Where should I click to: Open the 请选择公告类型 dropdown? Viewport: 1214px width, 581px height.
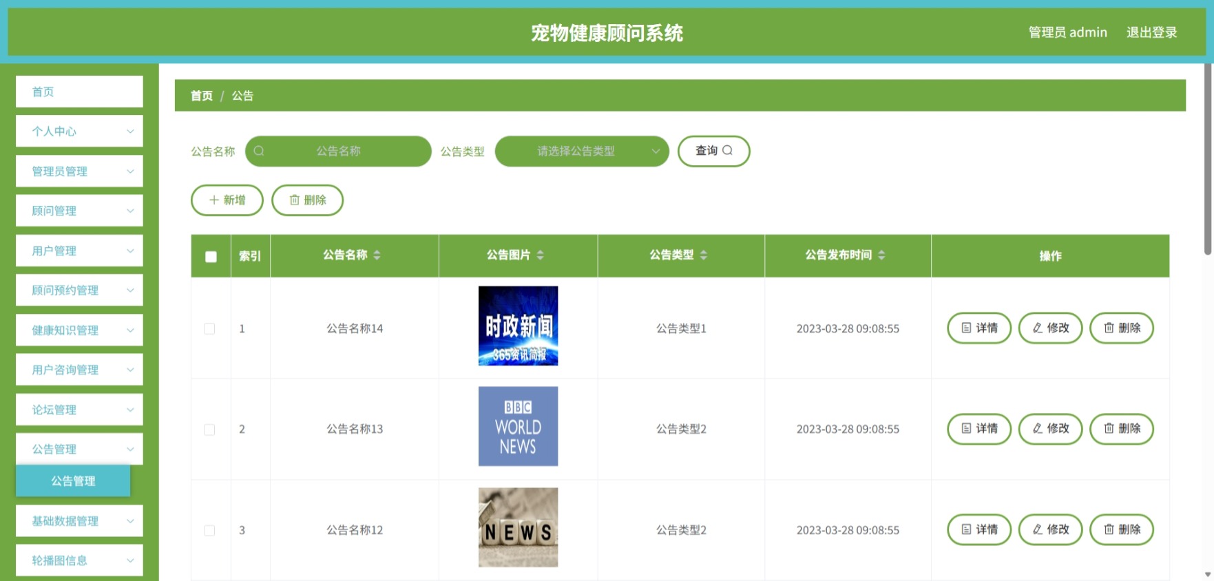582,151
